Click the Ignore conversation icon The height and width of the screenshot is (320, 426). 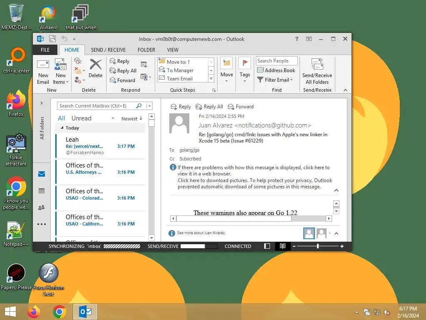(x=78, y=61)
